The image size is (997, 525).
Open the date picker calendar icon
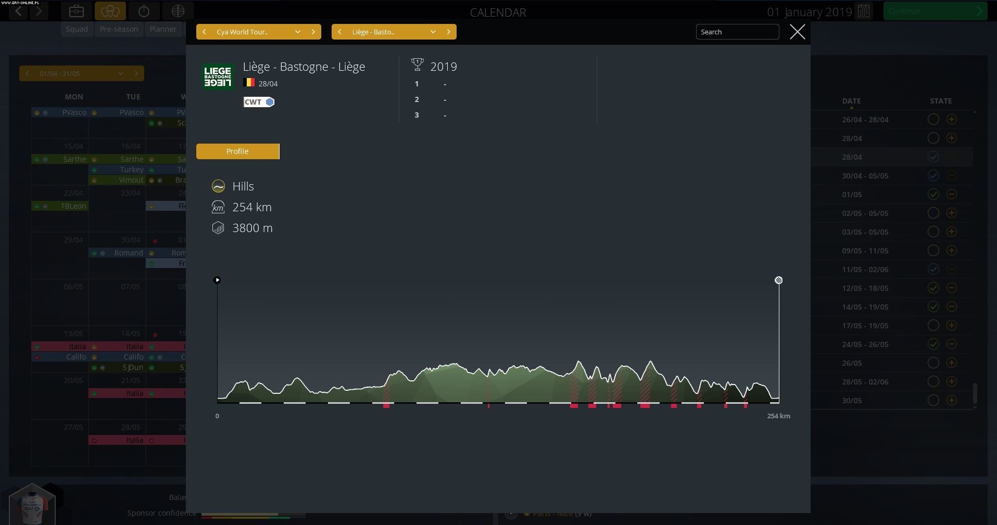[864, 10]
